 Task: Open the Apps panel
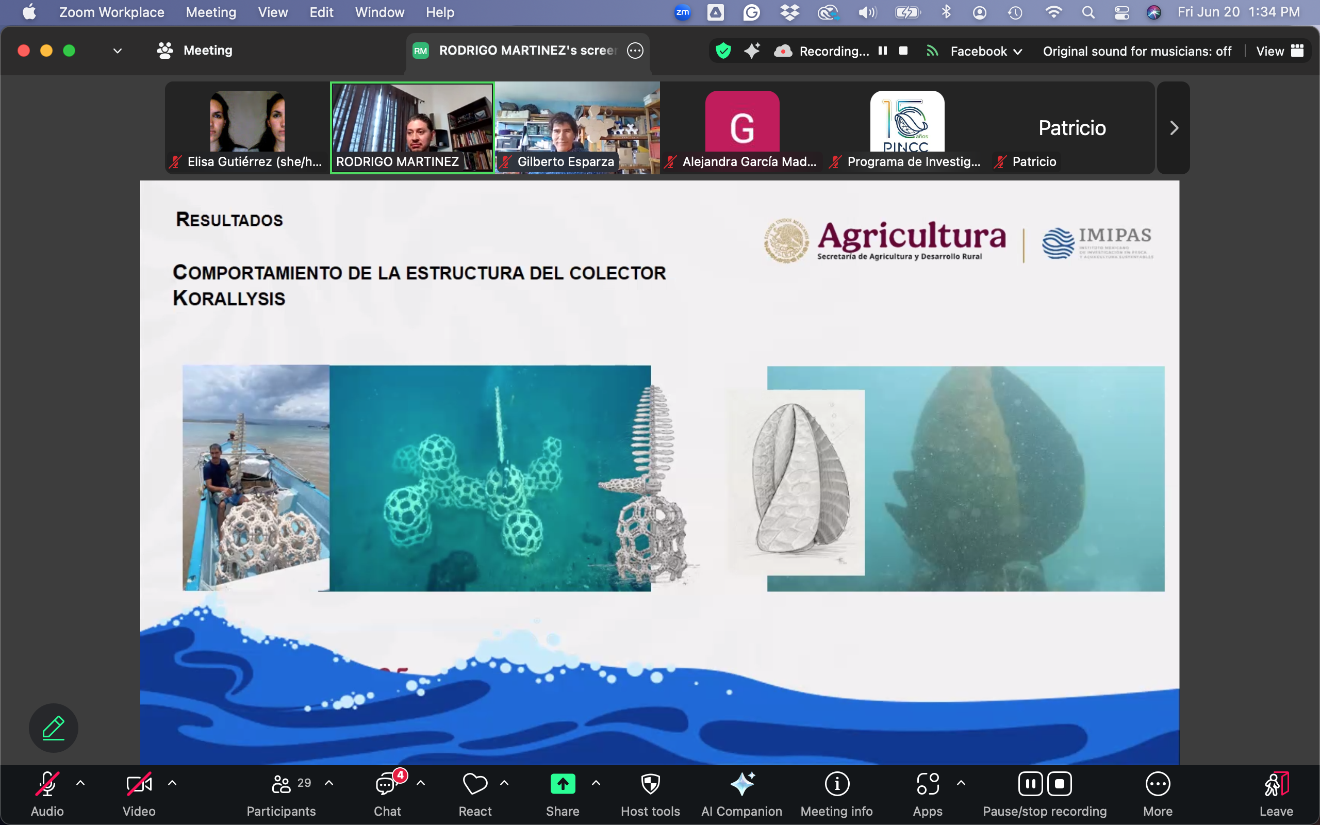click(x=927, y=785)
